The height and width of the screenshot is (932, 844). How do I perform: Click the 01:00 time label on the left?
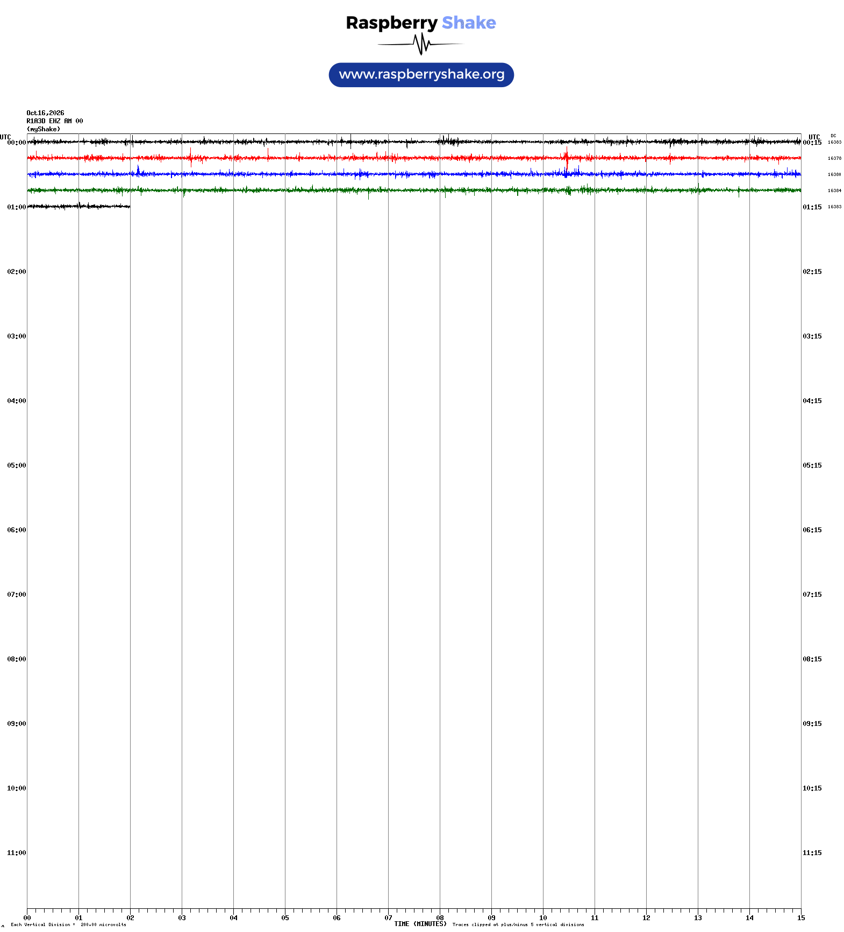[16, 207]
